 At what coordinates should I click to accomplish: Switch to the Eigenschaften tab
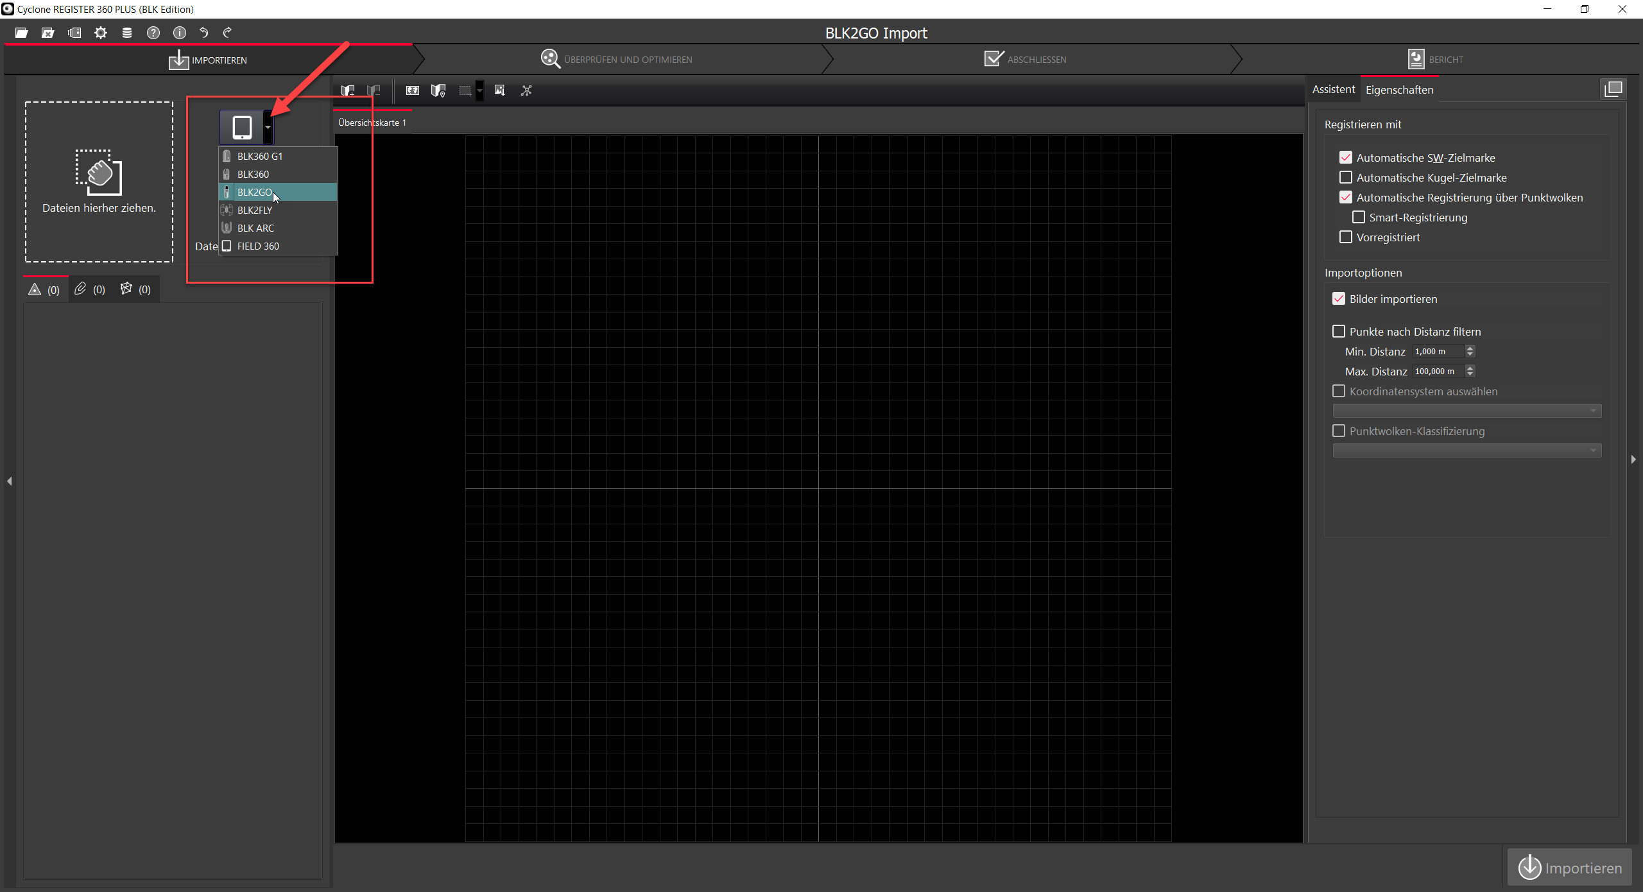(1399, 90)
